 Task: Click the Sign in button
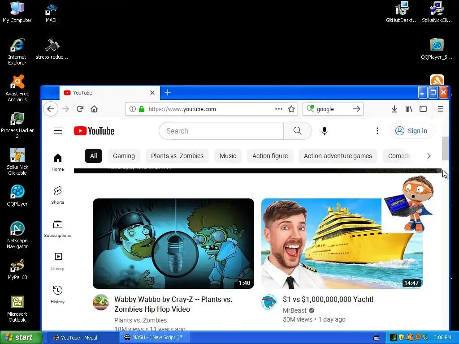tap(412, 131)
